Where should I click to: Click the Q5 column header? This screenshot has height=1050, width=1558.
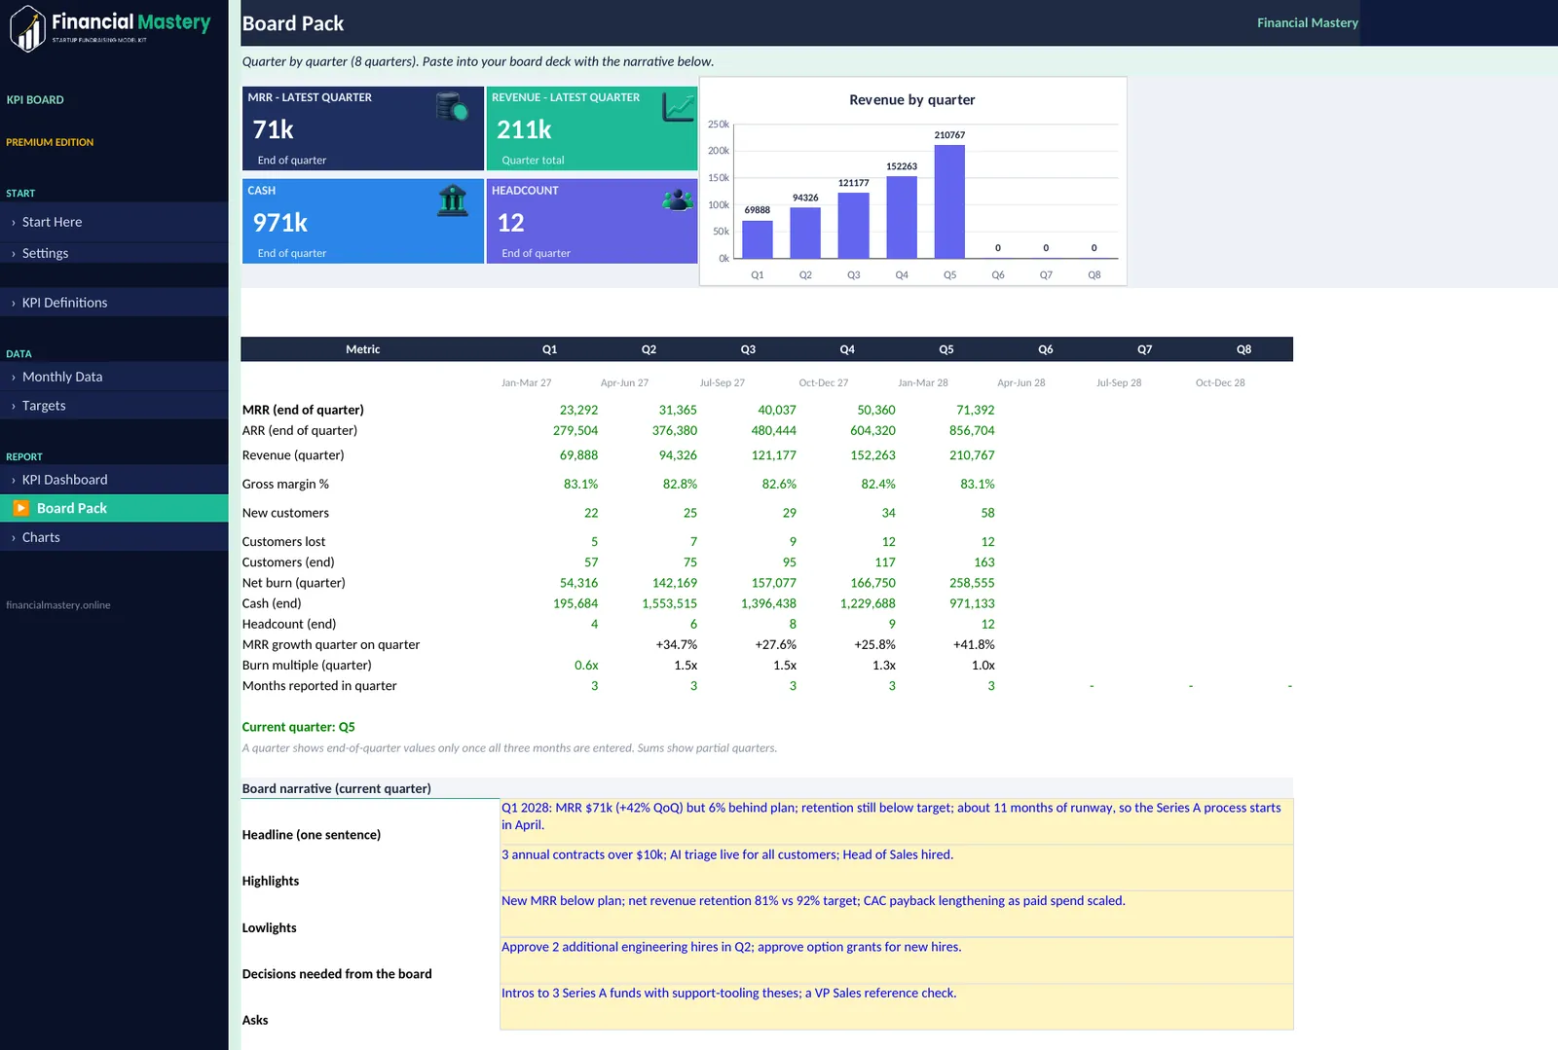(x=946, y=349)
